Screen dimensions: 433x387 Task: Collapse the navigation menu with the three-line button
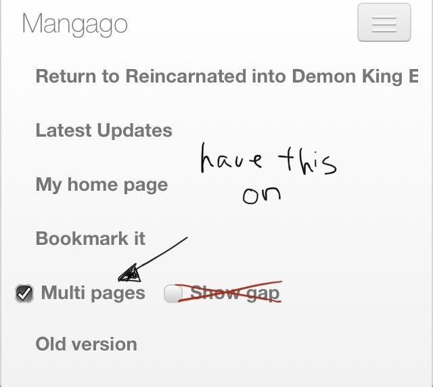coord(384,22)
